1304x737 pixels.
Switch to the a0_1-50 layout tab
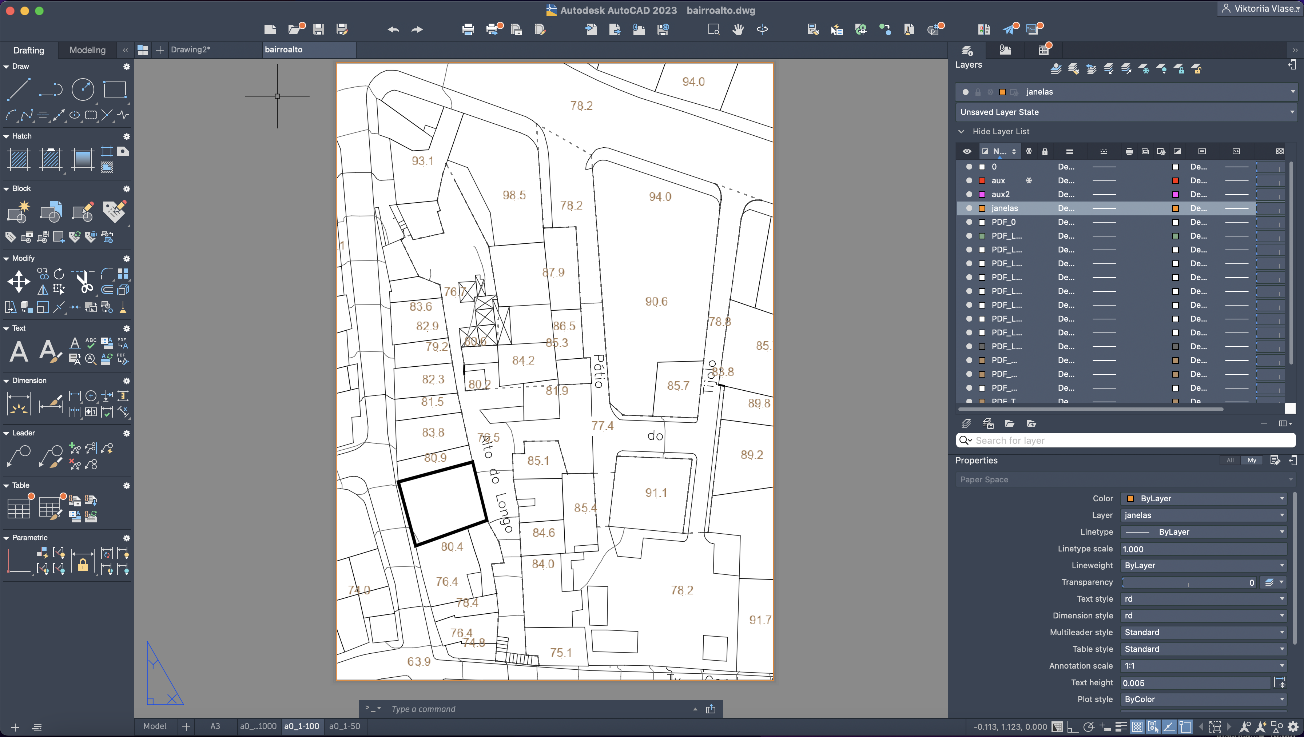tap(344, 726)
